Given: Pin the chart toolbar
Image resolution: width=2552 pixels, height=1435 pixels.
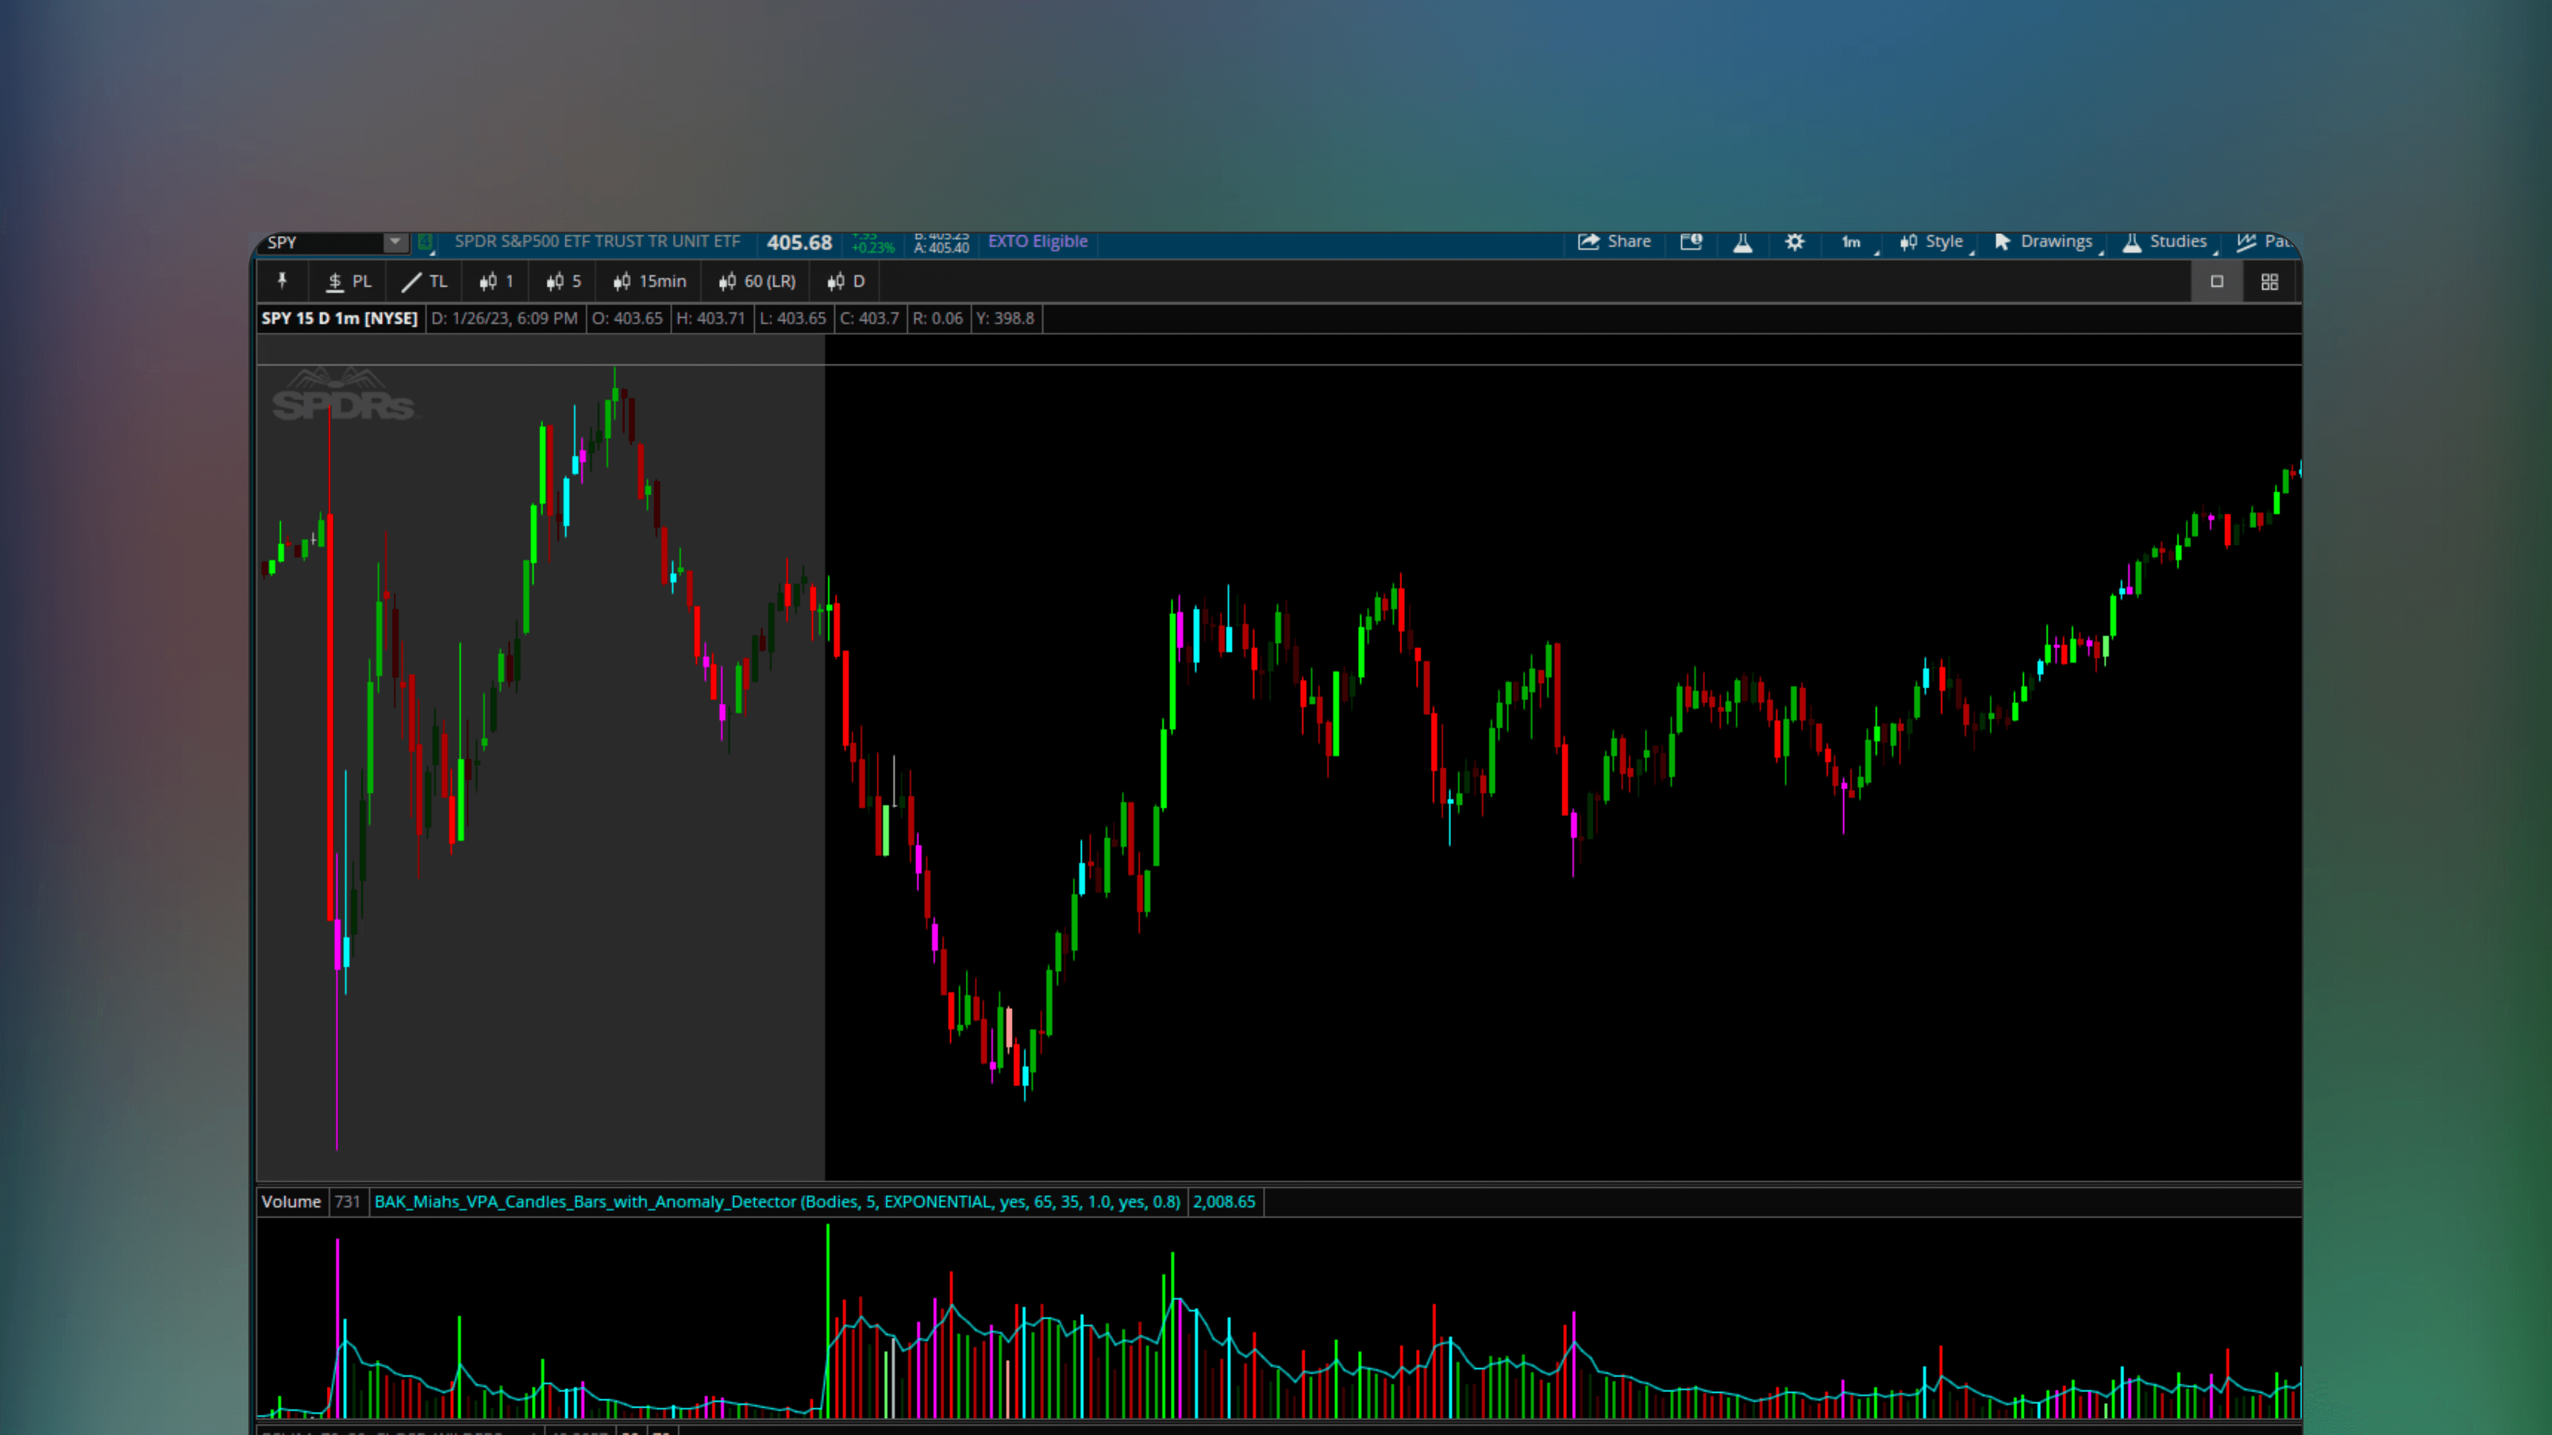Looking at the screenshot, I should point(282,282).
